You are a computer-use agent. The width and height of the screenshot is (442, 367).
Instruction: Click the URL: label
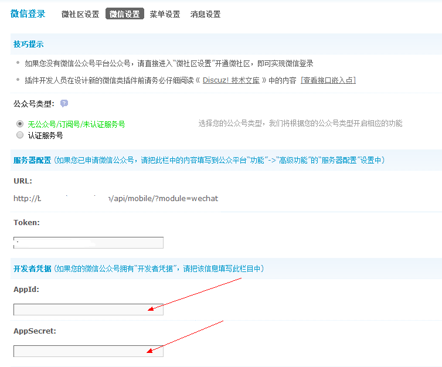[x=23, y=181]
